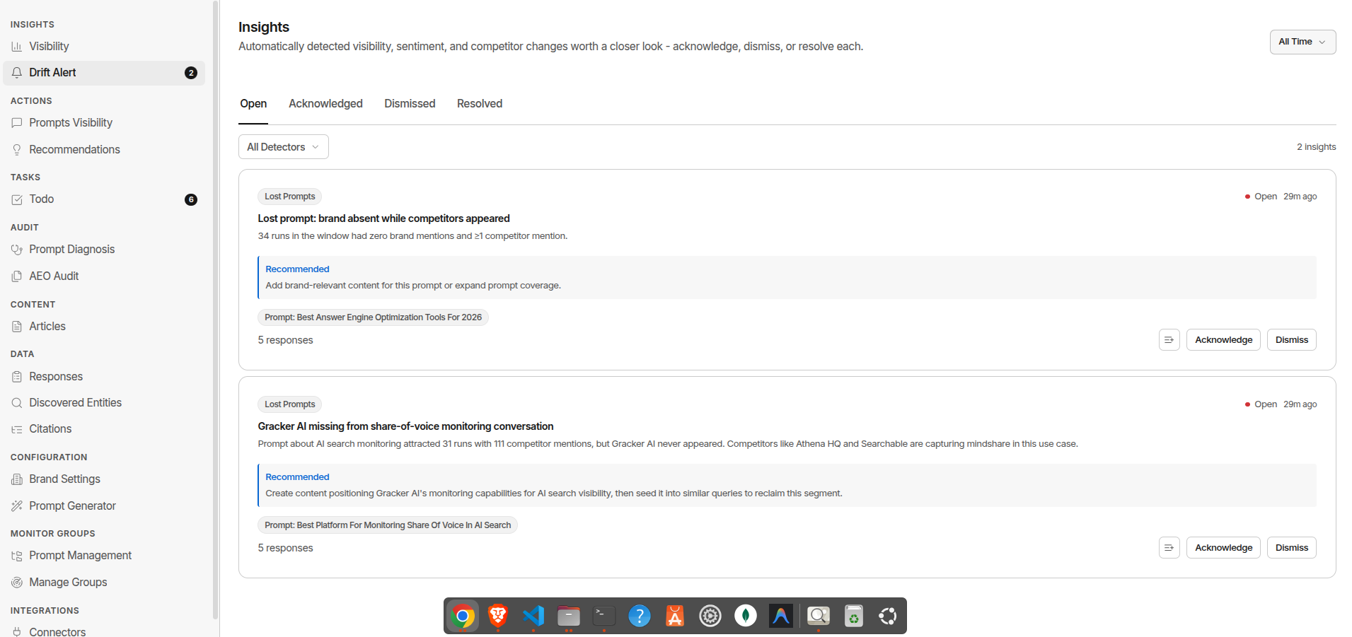Open the Todo checklist item
Screen dimensions: 1352x637
coord(104,199)
